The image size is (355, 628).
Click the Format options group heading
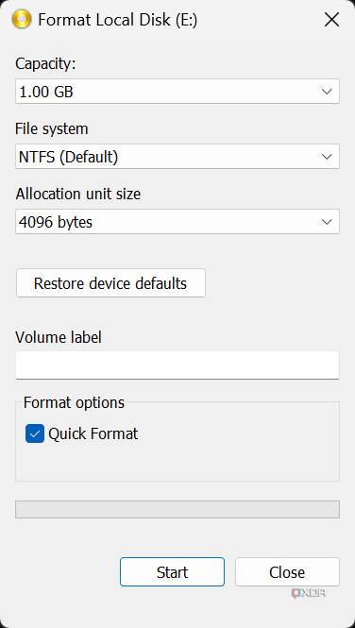tap(74, 402)
